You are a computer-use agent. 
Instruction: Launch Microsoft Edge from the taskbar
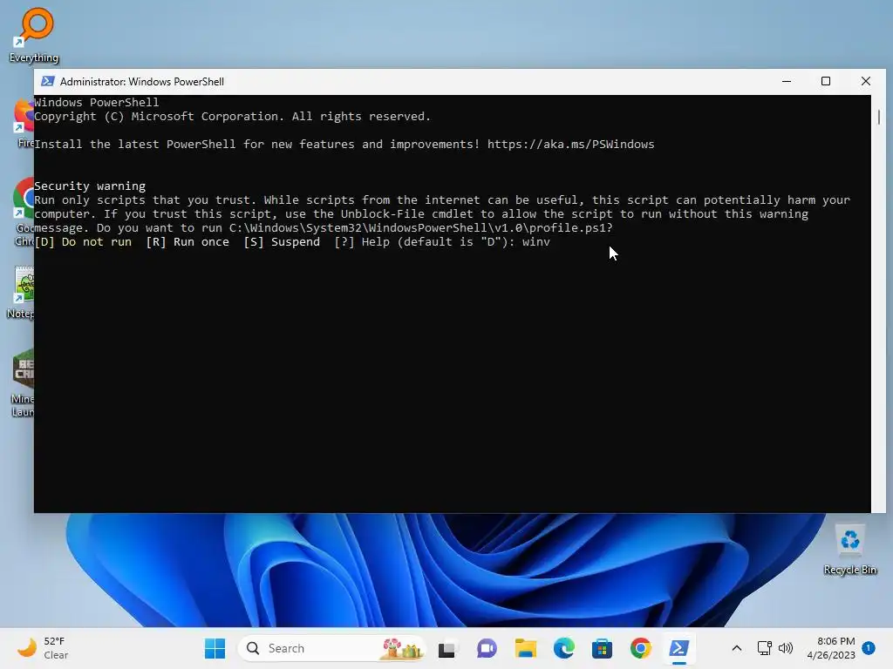[x=564, y=648]
